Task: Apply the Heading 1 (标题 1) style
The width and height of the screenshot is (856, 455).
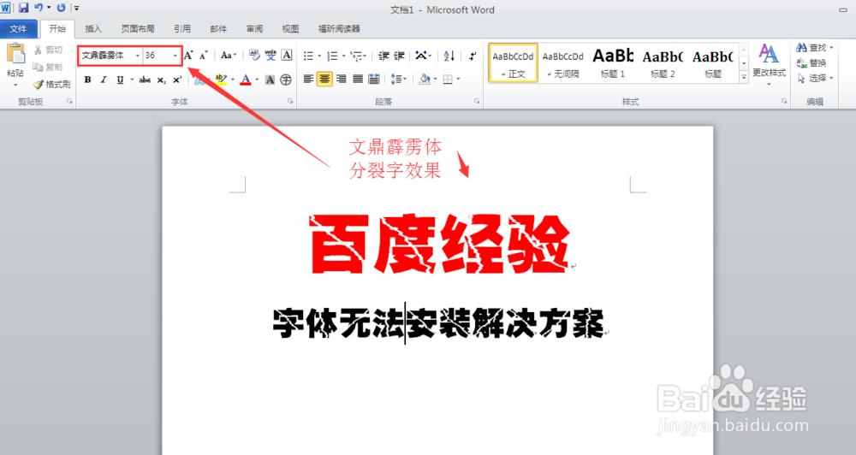Action: click(613, 63)
